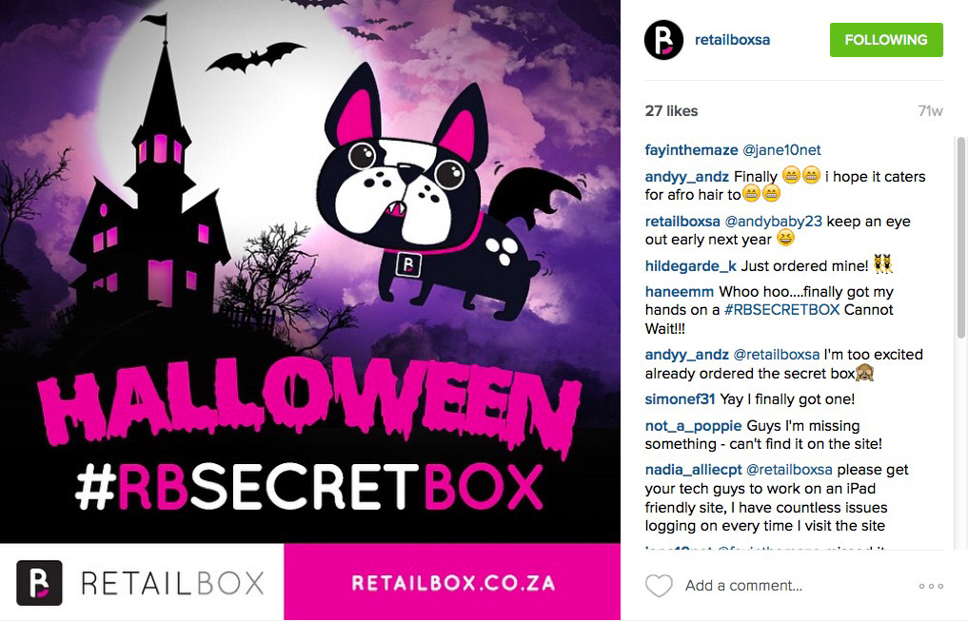968x621 pixels.
Task: Toggle the green FOLLOWING button
Action: click(x=886, y=40)
